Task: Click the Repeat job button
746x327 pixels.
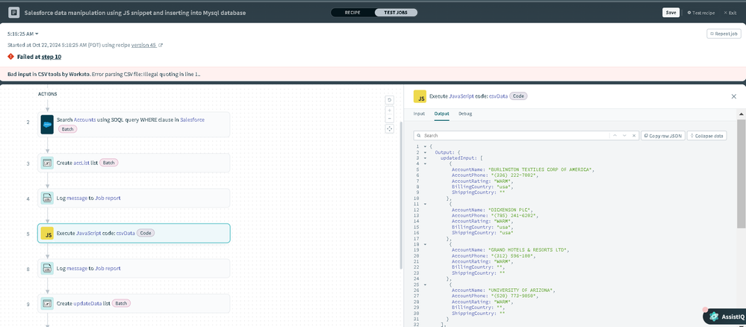Action: coord(724,34)
